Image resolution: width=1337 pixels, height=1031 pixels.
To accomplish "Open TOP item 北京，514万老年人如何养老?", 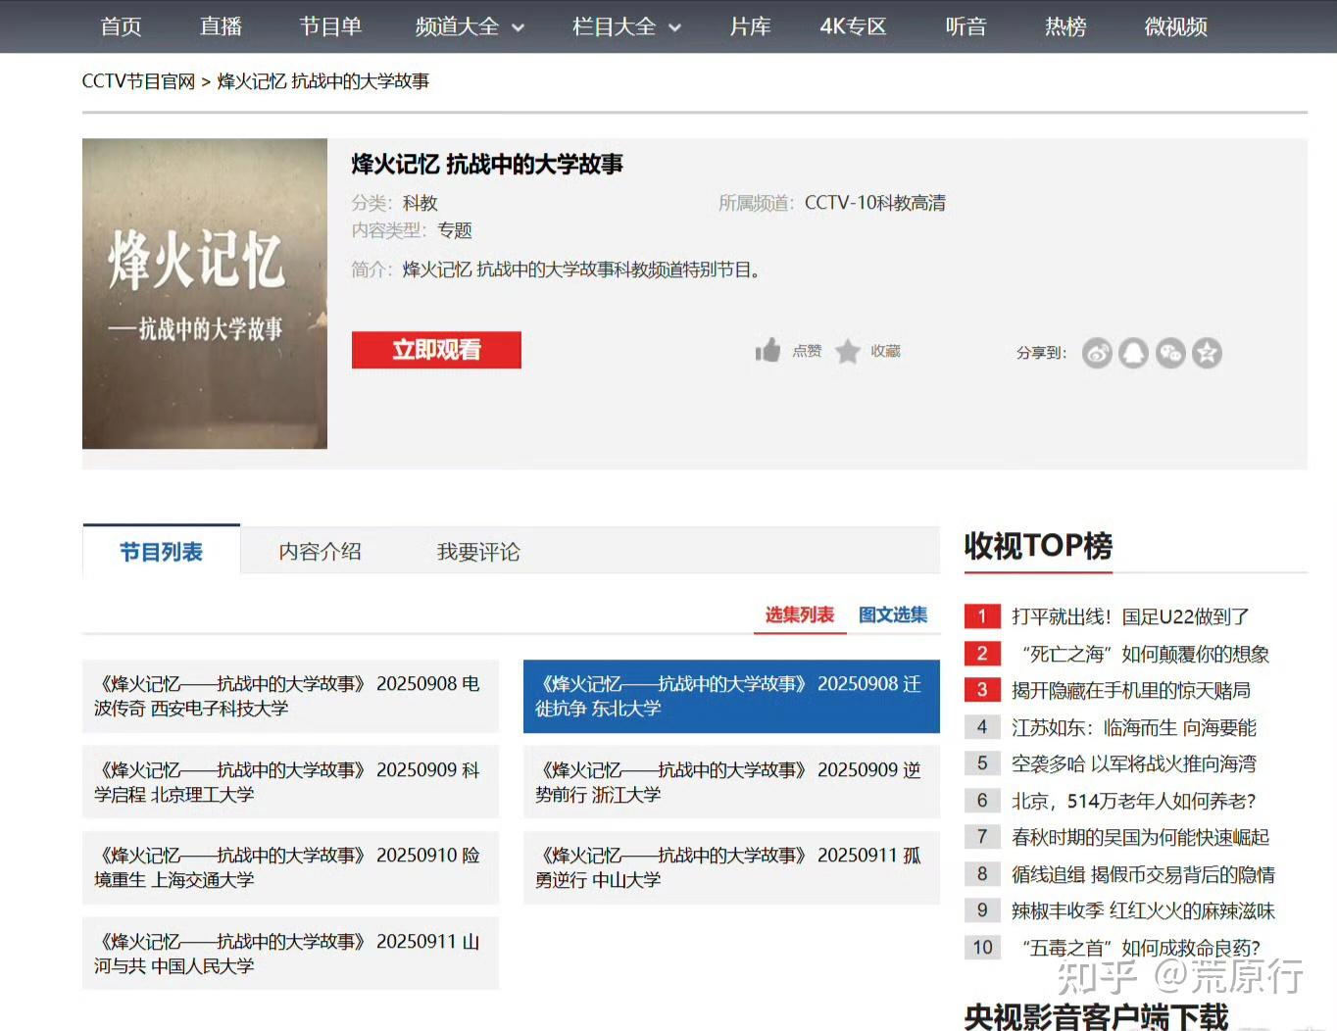I will point(1133,801).
